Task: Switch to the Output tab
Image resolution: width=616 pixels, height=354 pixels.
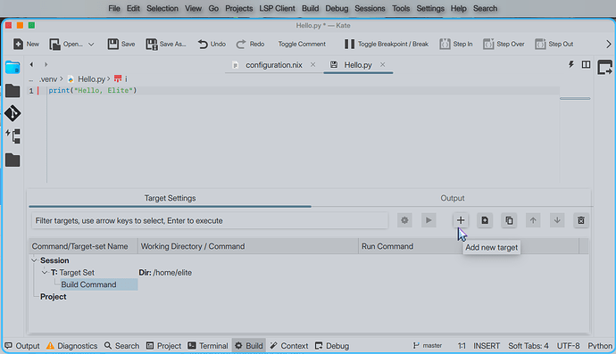Action: 452,198
